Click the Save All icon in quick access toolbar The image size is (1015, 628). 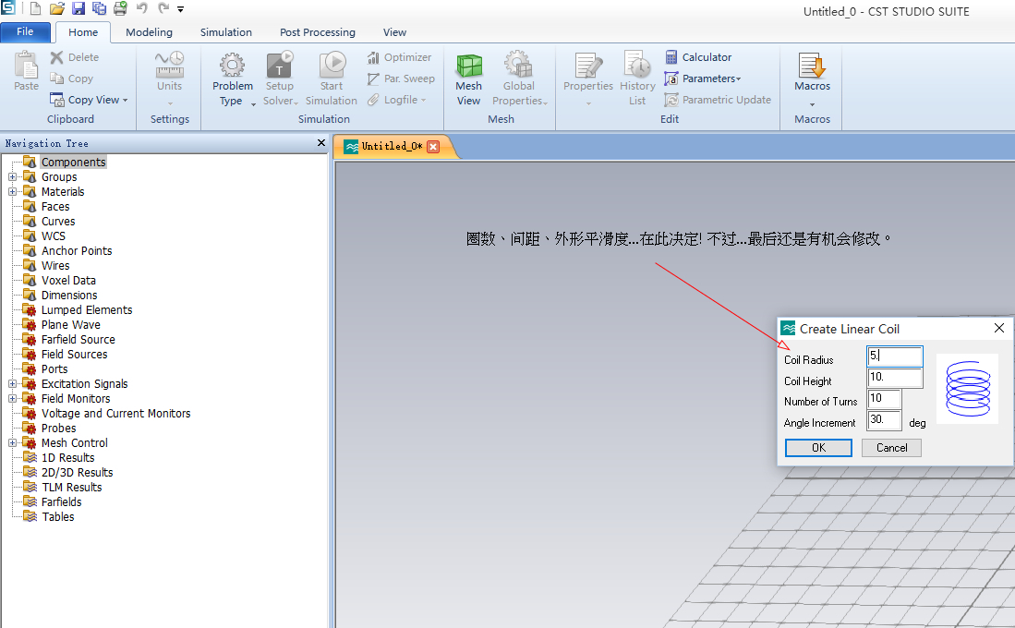click(x=99, y=8)
